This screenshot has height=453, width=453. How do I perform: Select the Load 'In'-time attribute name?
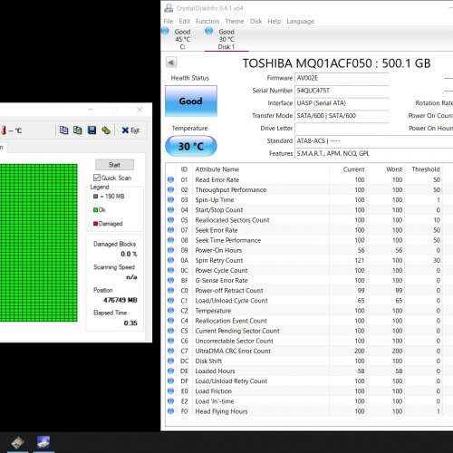tap(215, 401)
